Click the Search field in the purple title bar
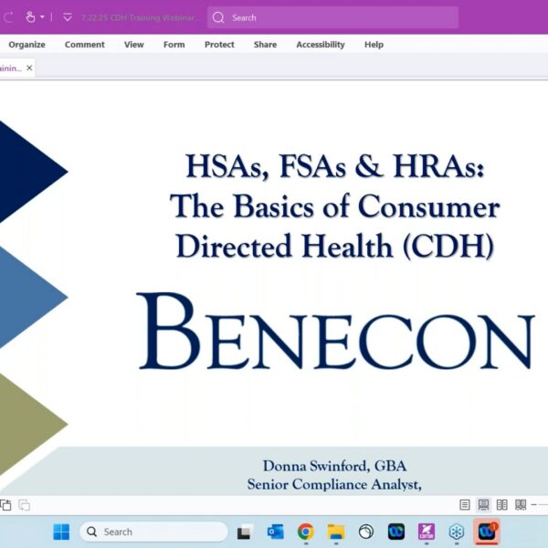This screenshot has width=548, height=548. (332, 17)
